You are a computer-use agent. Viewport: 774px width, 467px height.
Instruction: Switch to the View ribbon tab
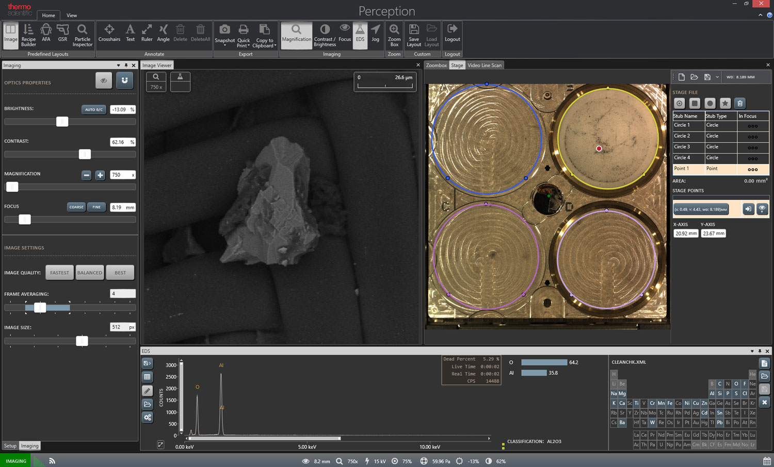[x=72, y=15]
